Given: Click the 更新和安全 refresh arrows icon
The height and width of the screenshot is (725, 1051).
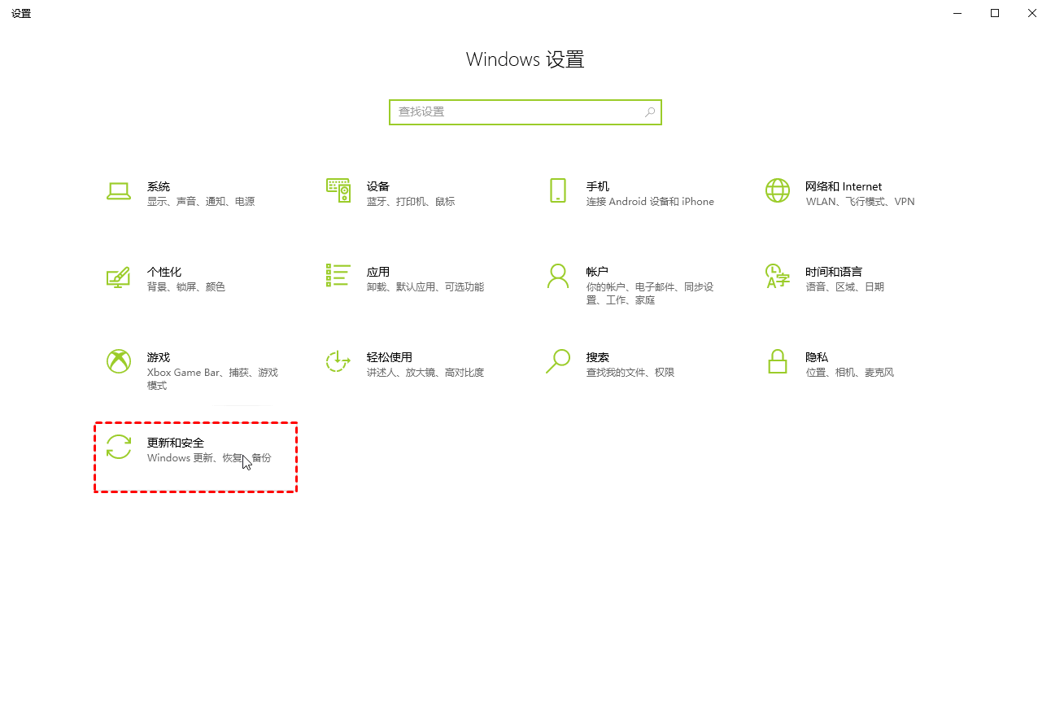Looking at the screenshot, I should 119,447.
